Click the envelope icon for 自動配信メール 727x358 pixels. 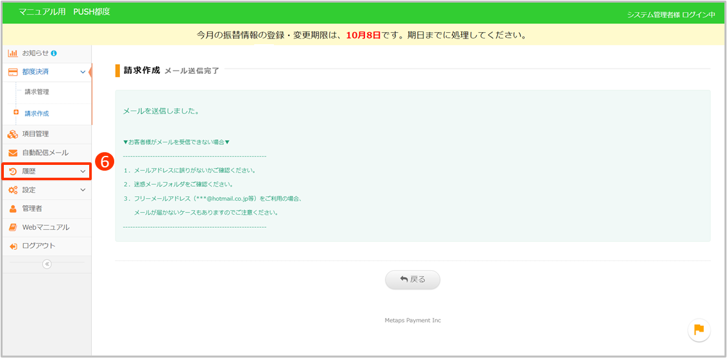(x=12, y=153)
